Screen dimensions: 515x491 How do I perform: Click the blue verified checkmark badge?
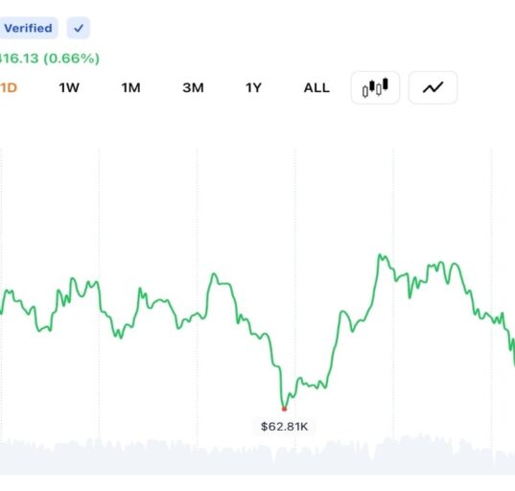(x=79, y=28)
